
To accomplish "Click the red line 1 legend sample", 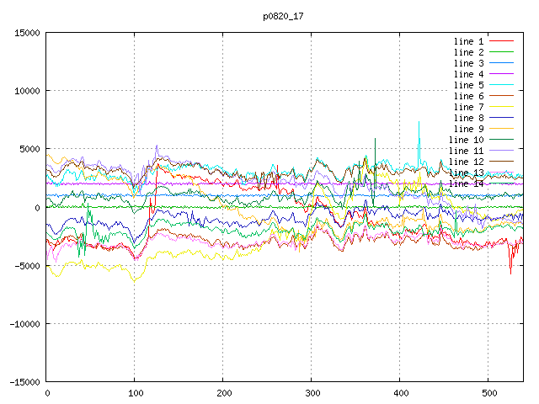I will (x=500, y=41).
